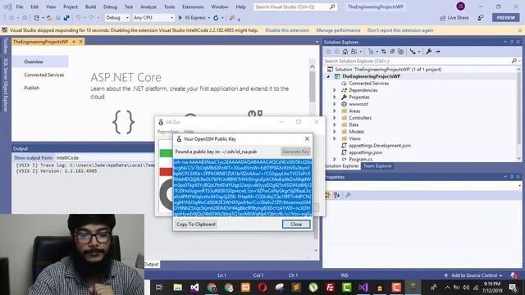Click the Generate Key button
Screen dimensions: 525x295
pos(295,152)
